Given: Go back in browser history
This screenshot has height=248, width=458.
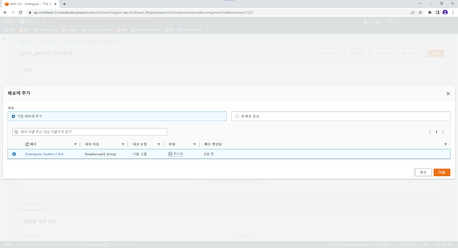Looking at the screenshot, I should [5, 12].
